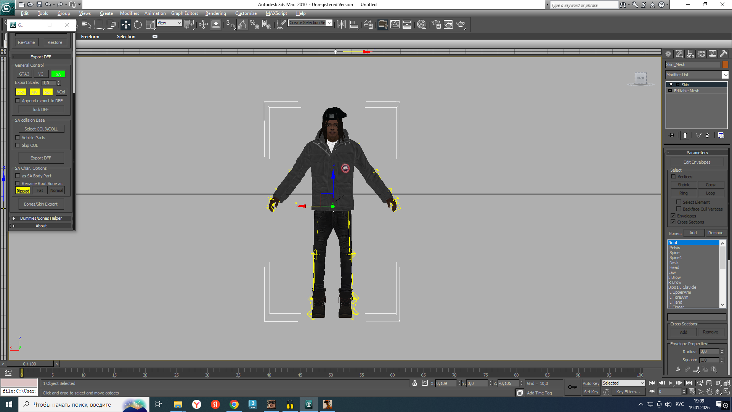Select the Move tool in main toolbar
Screen dimensions: 732x412
coord(125,25)
